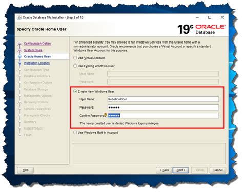Jump to Installation Location step
Viewport: 243px width, 193px height.
(37, 63)
